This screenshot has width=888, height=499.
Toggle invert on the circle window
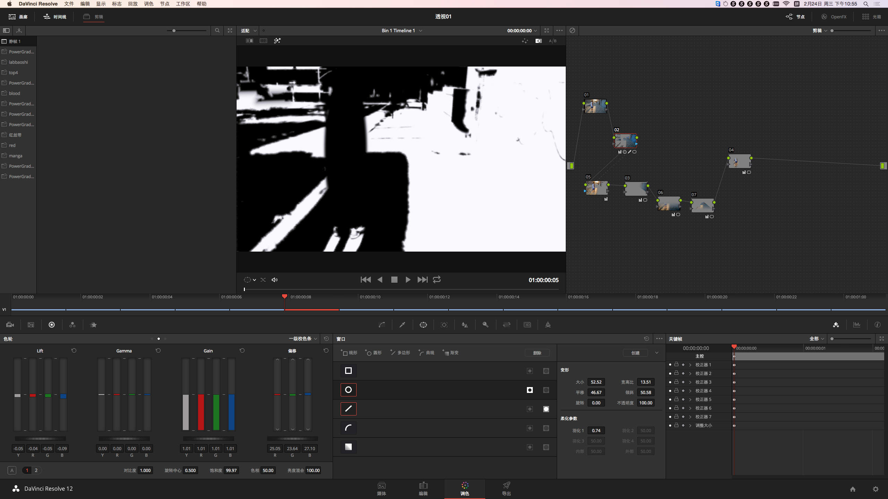(x=530, y=390)
